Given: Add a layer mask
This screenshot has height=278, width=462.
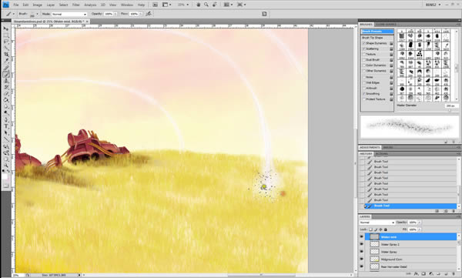Looking at the screenshot, I should click(423, 274).
